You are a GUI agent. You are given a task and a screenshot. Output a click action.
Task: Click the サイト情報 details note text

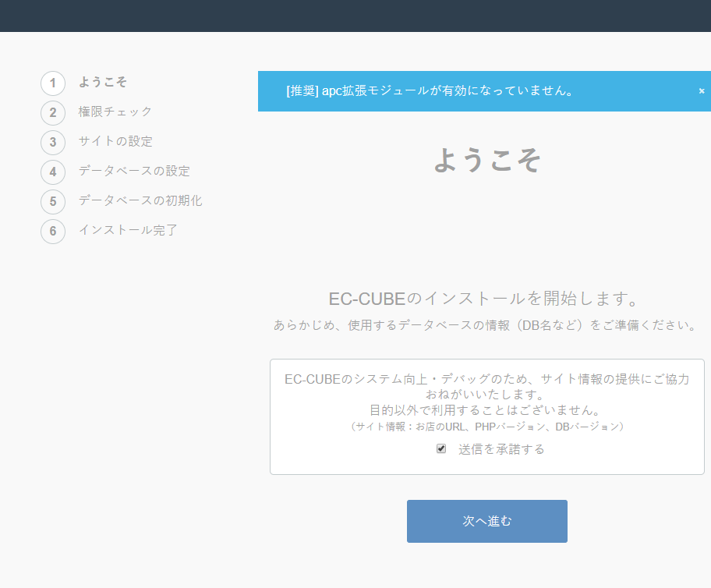(487, 427)
